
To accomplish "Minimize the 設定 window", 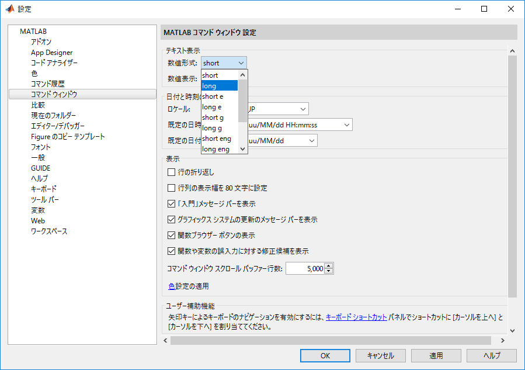I will tap(458, 9).
